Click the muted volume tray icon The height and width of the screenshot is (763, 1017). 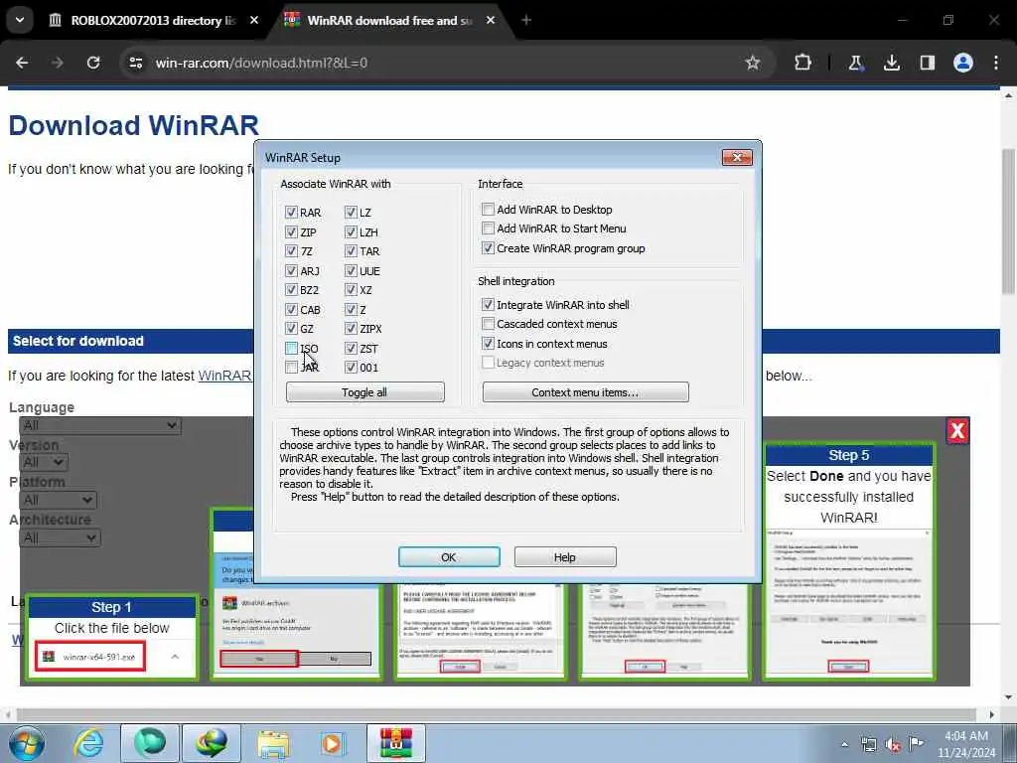pos(893,744)
